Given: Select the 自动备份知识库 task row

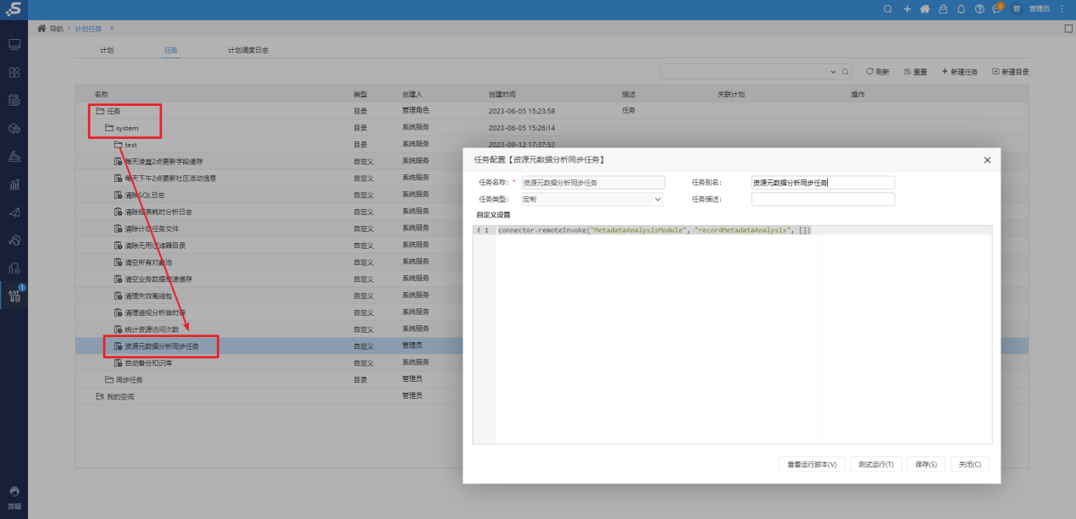Looking at the screenshot, I should click(148, 362).
